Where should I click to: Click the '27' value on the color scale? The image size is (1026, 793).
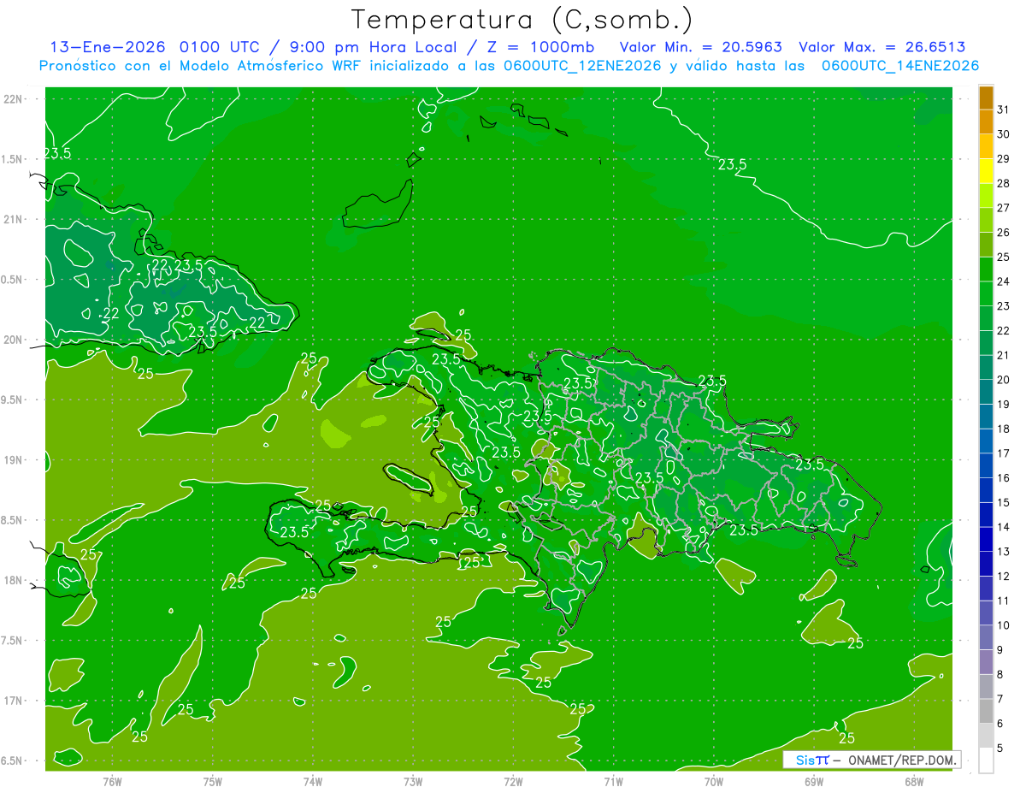point(1003,208)
